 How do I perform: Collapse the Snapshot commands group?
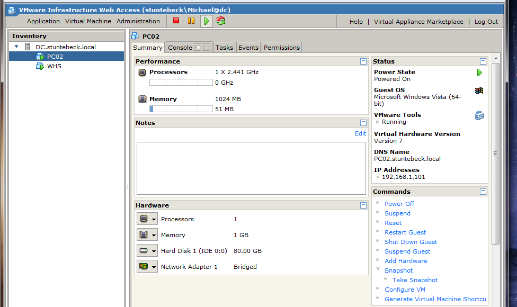point(377,270)
